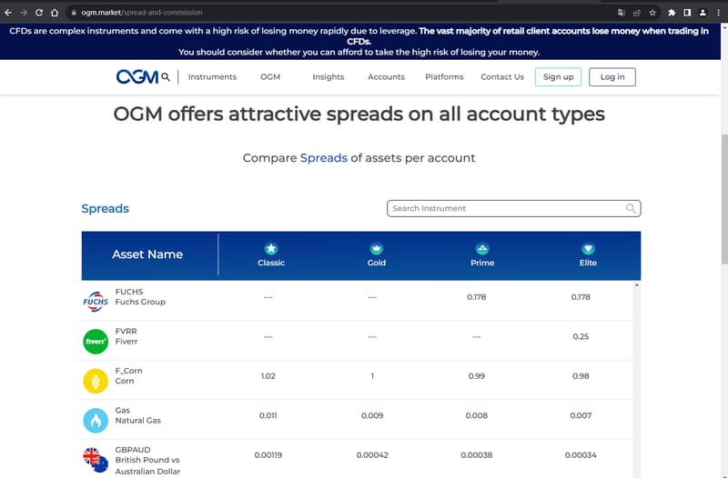Open the Platforms menu
728x478 pixels.
coord(444,77)
